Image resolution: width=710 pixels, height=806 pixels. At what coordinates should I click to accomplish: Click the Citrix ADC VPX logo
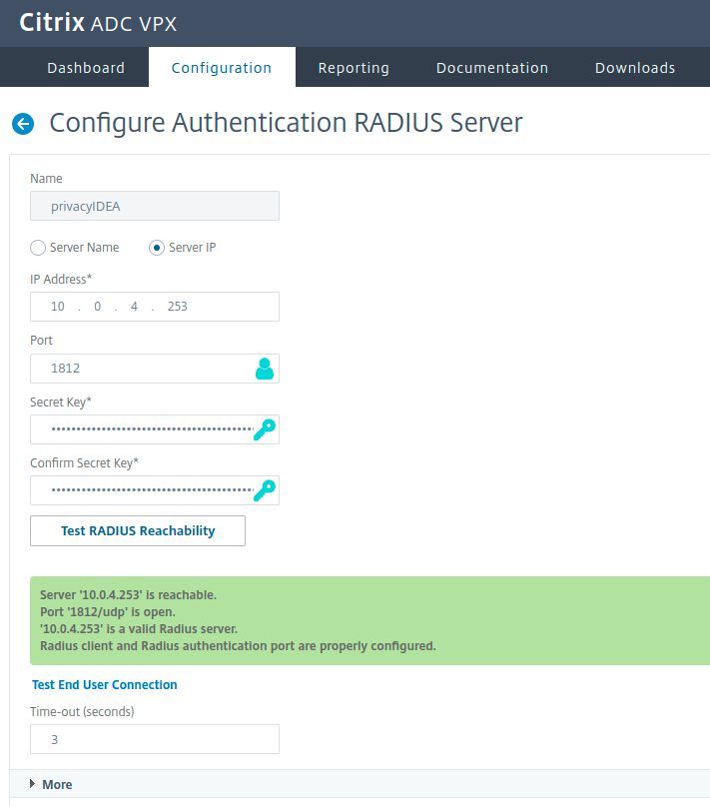click(x=98, y=23)
